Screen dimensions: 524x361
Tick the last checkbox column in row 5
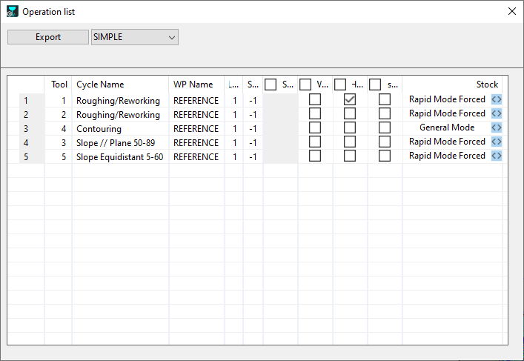pyautogui.click(x=385, y=156)
